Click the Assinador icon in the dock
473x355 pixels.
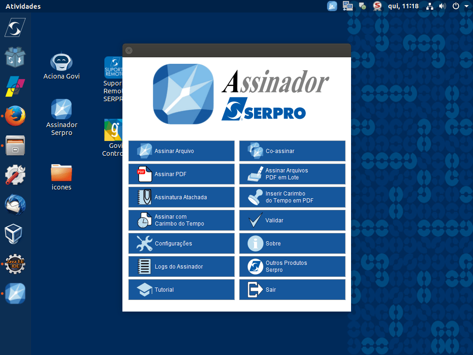15,294
